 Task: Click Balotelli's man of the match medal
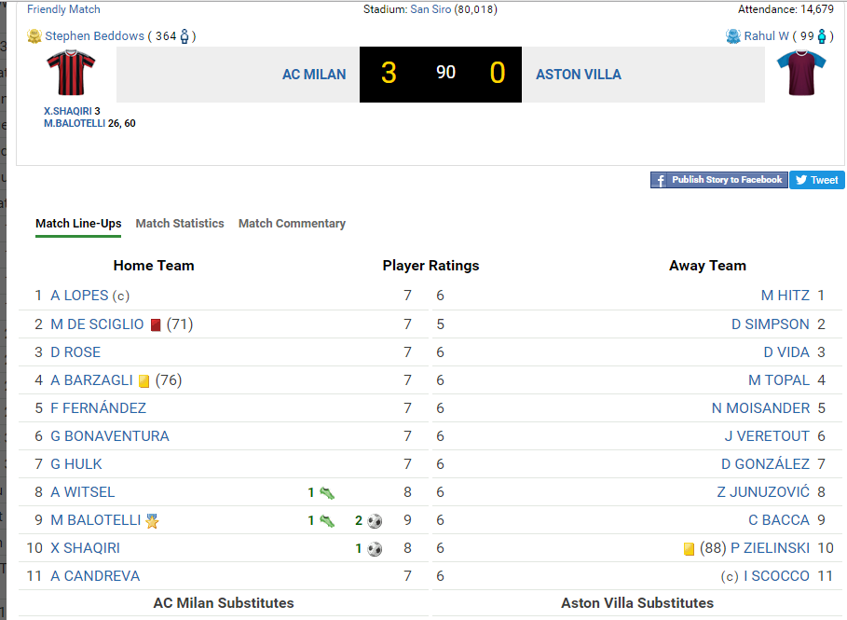152,521
